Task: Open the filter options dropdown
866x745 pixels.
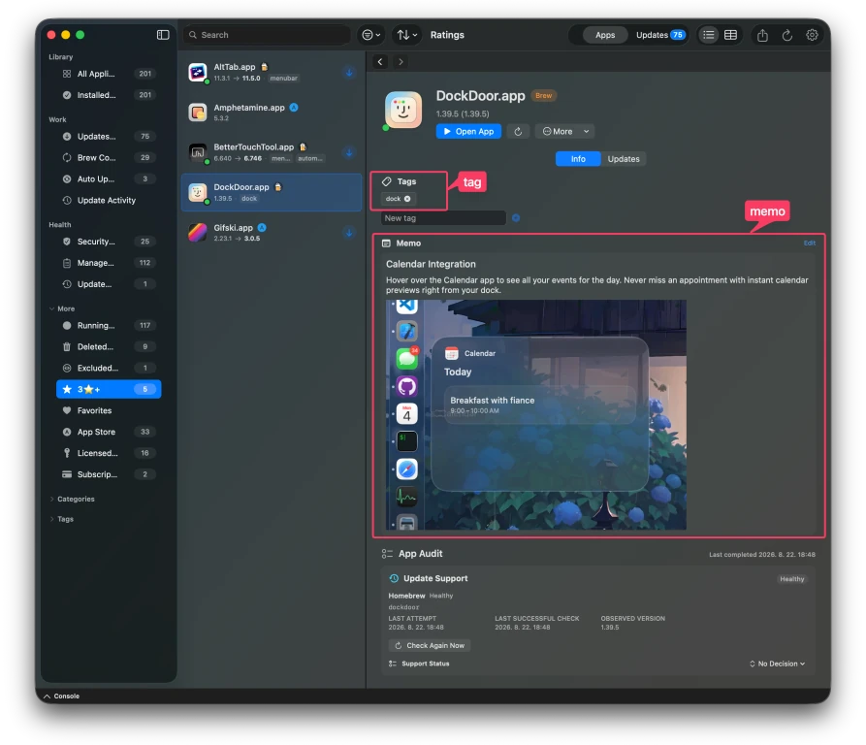Action: (370, 35)
